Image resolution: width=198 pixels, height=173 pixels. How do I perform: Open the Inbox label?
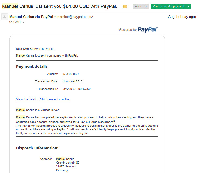coord(138,6)
